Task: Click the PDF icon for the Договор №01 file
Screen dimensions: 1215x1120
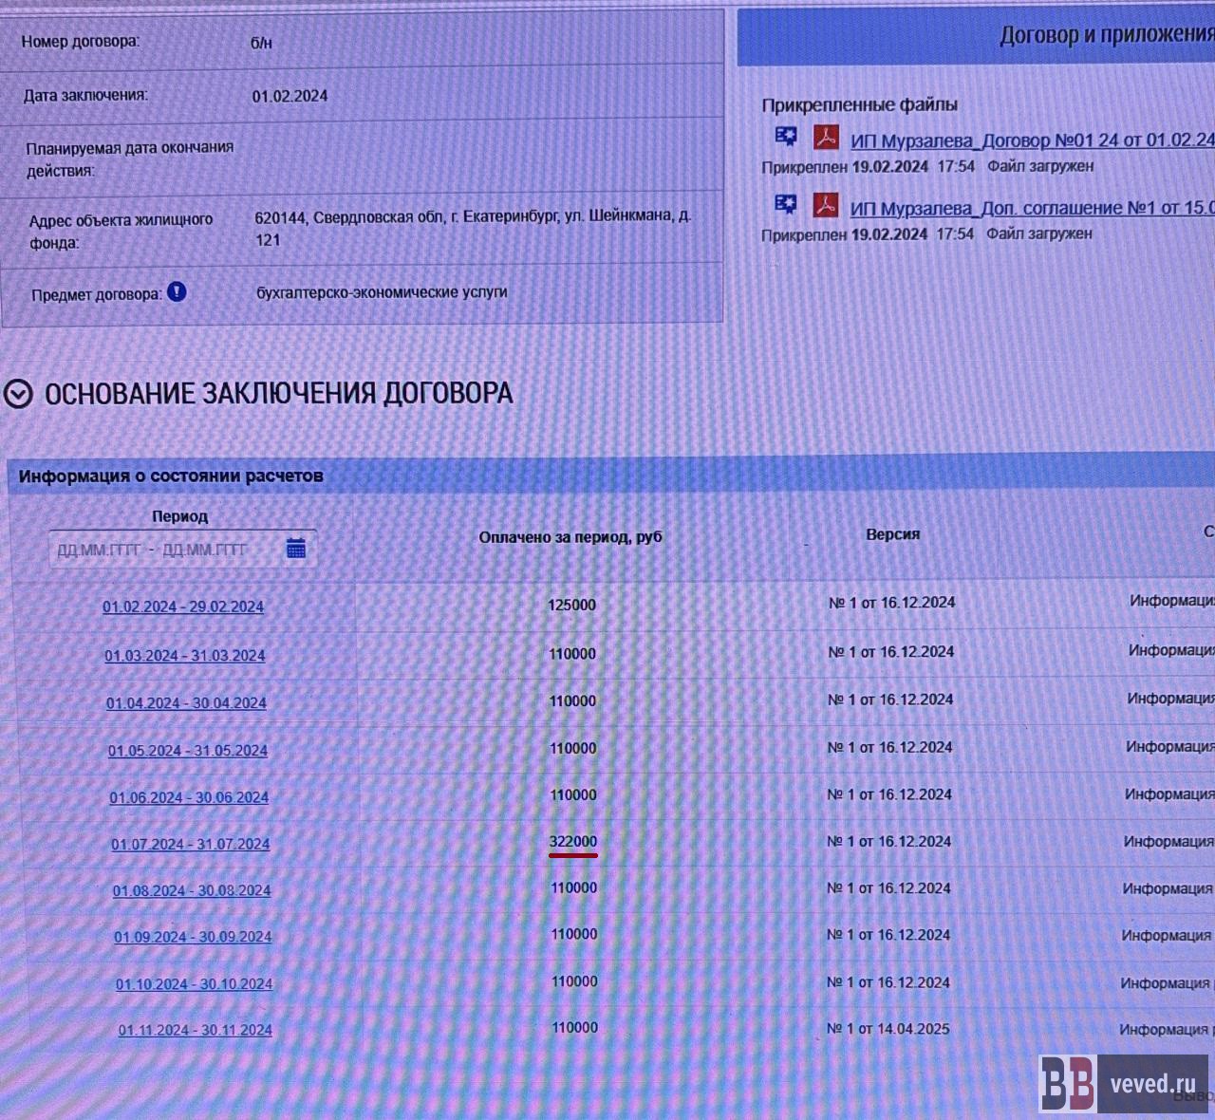Action: pyautogui.click(x=826, y=139)
